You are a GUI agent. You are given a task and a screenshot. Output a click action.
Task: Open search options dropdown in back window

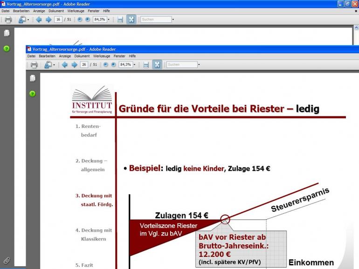coord(173,20)
